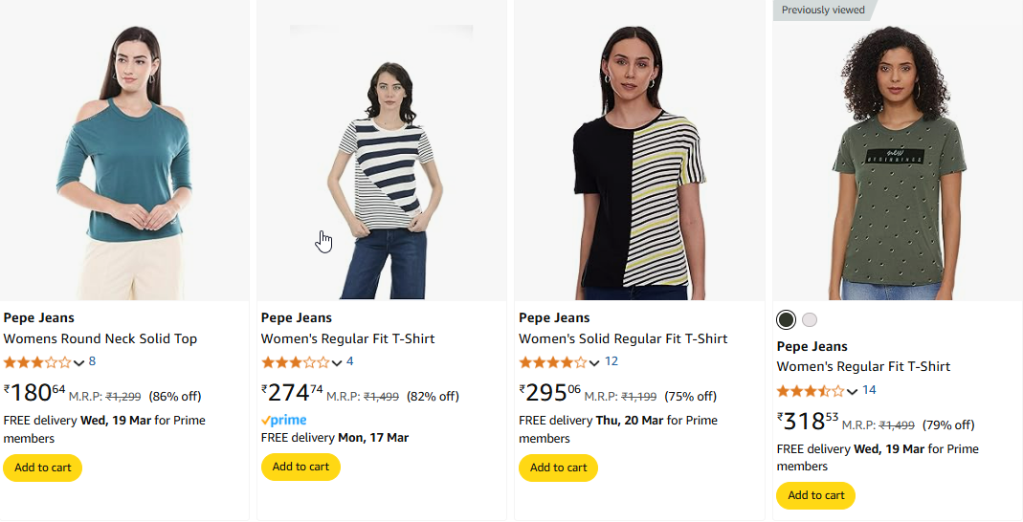Open Women's Solid Regular Fit T-Shirt link

tap(623, 338)
